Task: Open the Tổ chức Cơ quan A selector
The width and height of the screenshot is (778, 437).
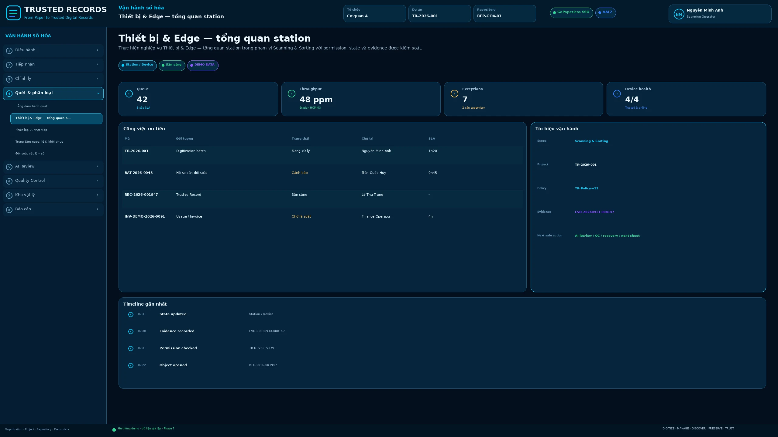Action: 374,13
